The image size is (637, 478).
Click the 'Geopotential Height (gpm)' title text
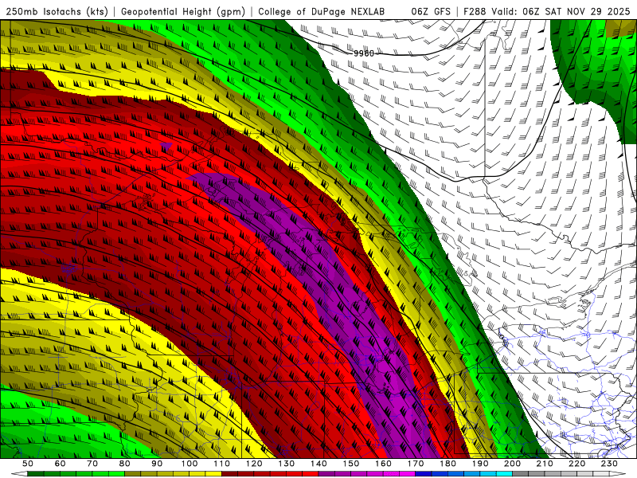183,11
